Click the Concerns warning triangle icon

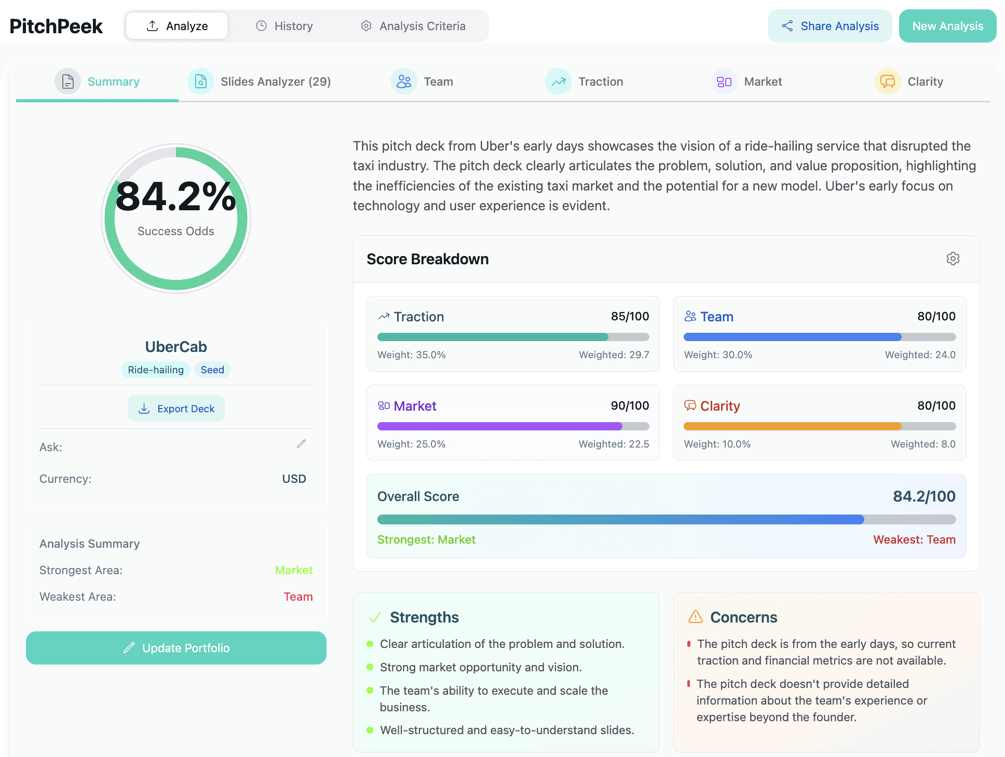pos(696,617)
